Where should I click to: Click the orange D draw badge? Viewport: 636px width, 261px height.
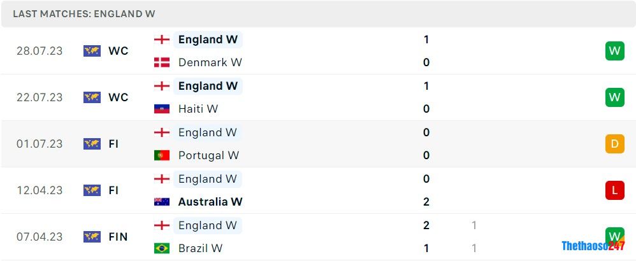point(614,144)
